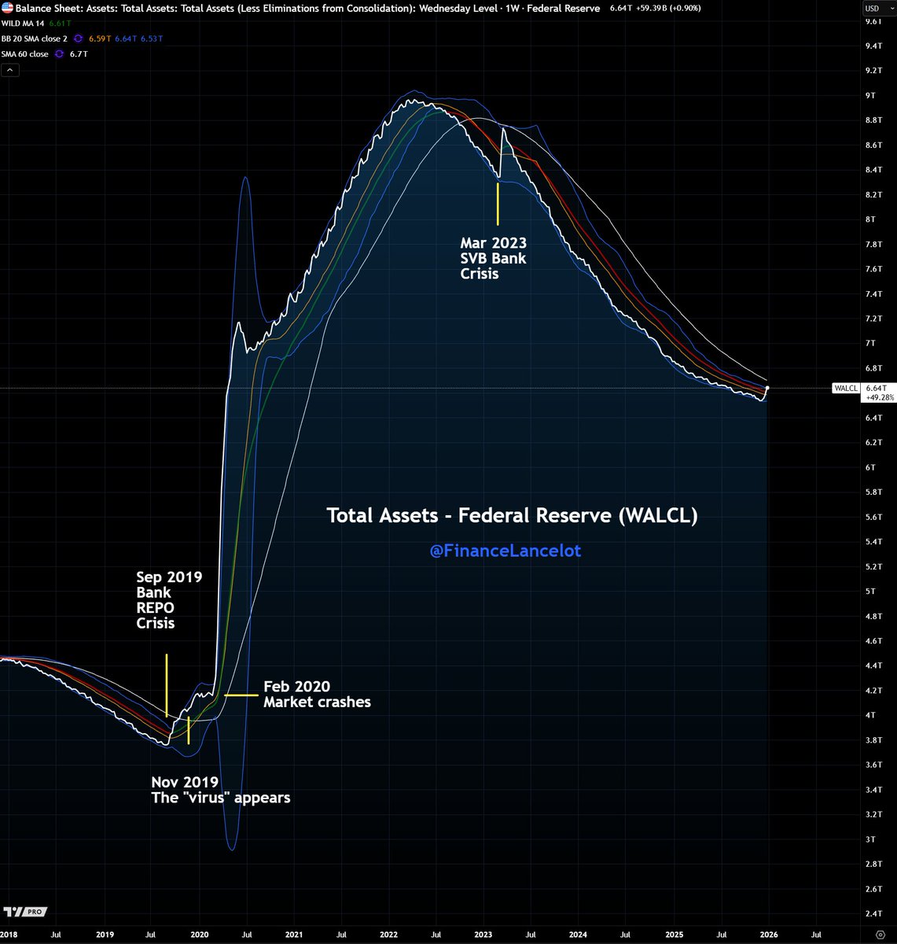Click the WALCL price axis label
This screenshot has width=897, height=944.
(x=846, y=388)
